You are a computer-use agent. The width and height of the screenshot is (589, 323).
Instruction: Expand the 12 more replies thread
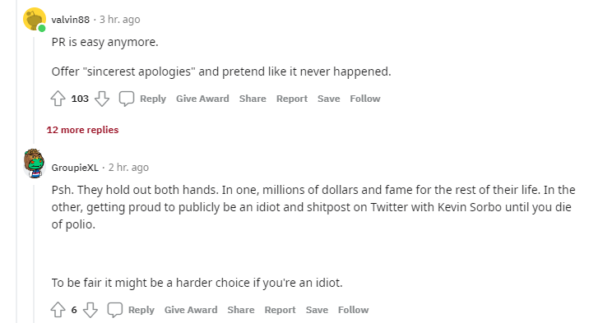(x=82, y=130)
